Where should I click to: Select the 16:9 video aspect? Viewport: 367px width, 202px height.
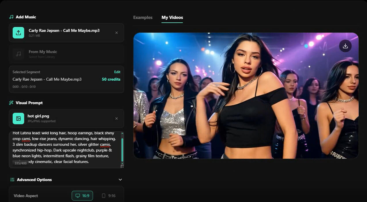pyautogui.click(x=82, y=196)
